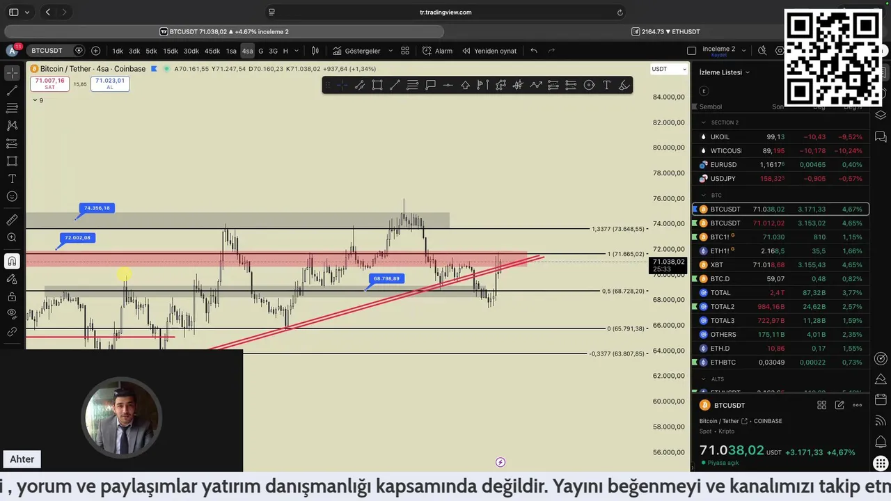
Task: Open emoji icons tool in left sidebar
Action: (x=12, y=196)
